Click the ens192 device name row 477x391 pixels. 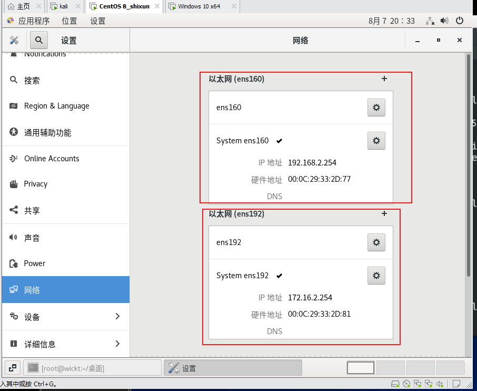(x=301, y=242)
